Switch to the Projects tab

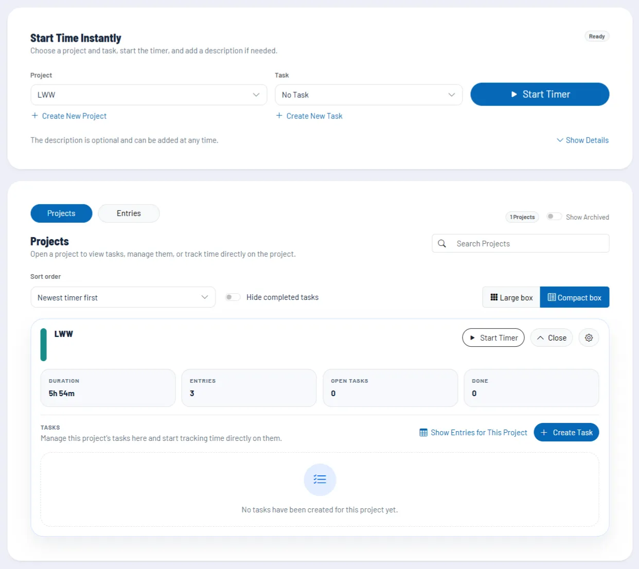[61, 214]
